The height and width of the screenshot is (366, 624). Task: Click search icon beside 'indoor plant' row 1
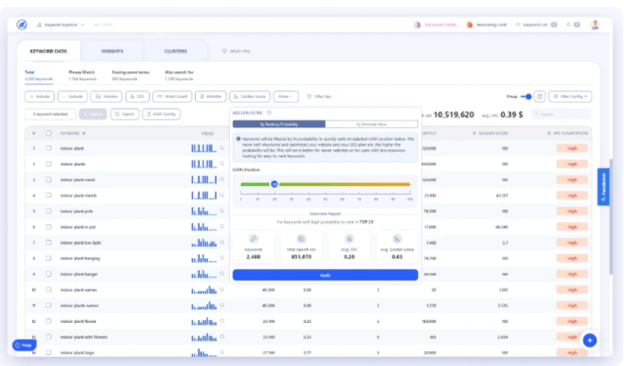point(222,148)
